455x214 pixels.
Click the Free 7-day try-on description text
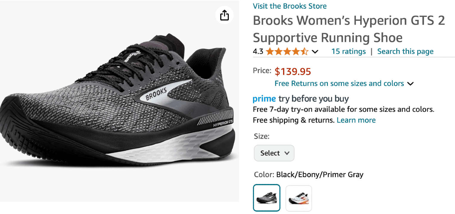[x=343, y=109]
